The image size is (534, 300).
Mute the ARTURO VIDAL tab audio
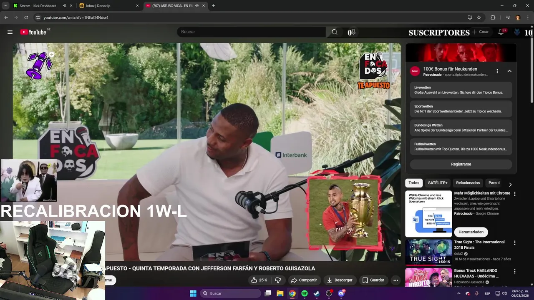196,6
